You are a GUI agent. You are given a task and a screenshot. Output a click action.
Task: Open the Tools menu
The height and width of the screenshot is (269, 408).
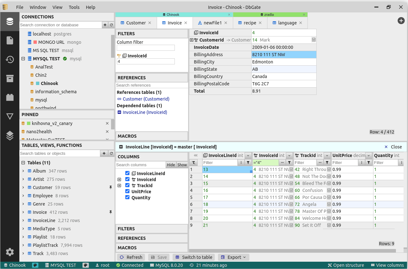pos(74,7)
